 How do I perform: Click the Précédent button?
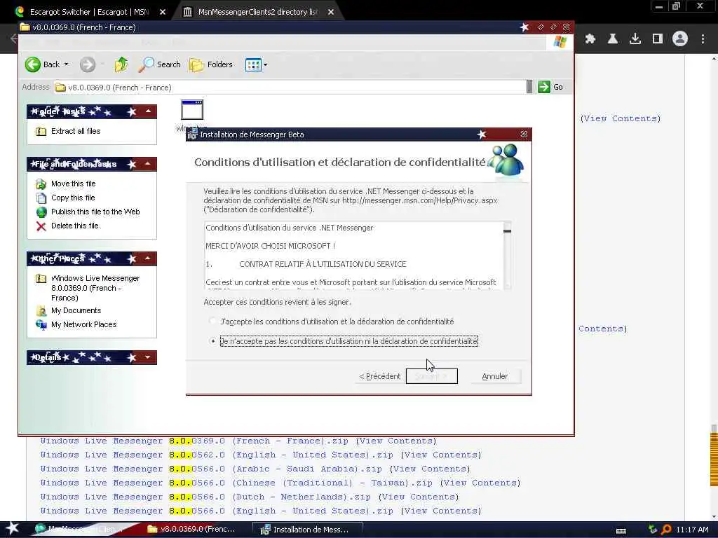click(379, 376)
